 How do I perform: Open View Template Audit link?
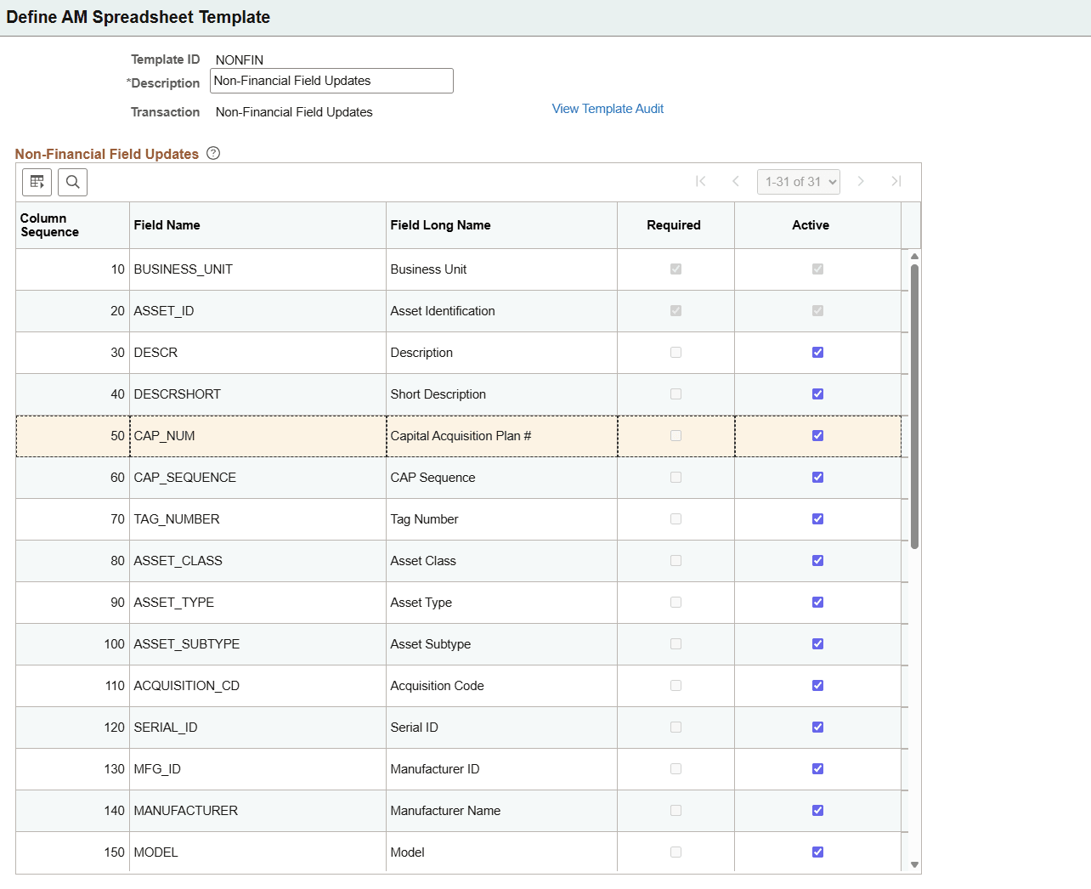(x=608, y=109)
